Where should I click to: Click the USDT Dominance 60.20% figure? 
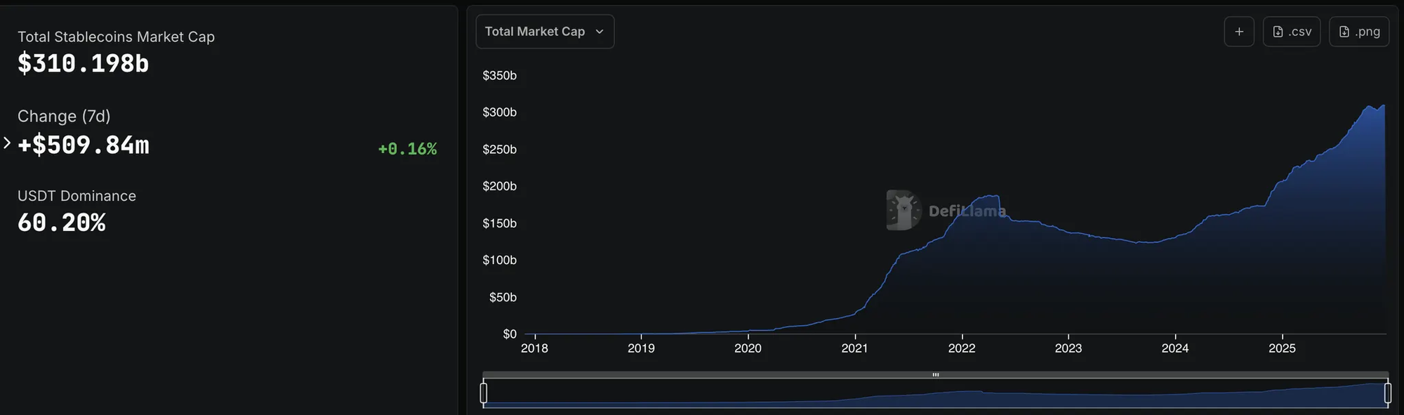[x=62, y=223]
